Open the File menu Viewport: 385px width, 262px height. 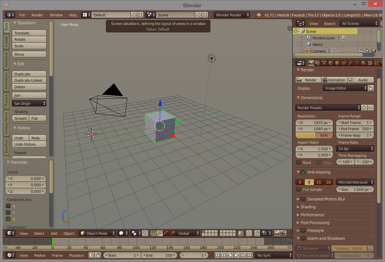[x=22, y=15]
